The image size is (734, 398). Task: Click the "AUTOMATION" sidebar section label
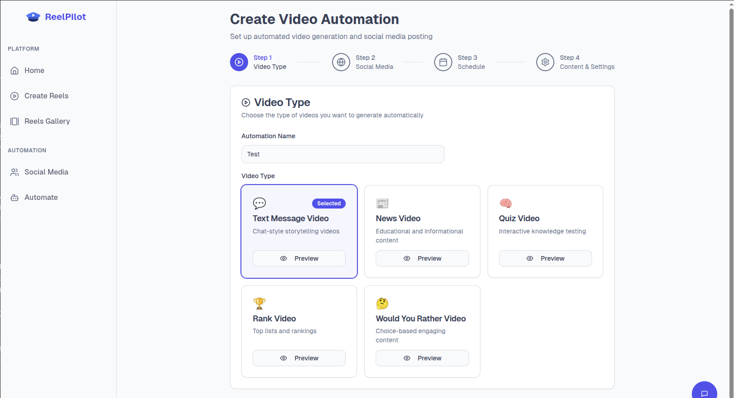[27, 150]
